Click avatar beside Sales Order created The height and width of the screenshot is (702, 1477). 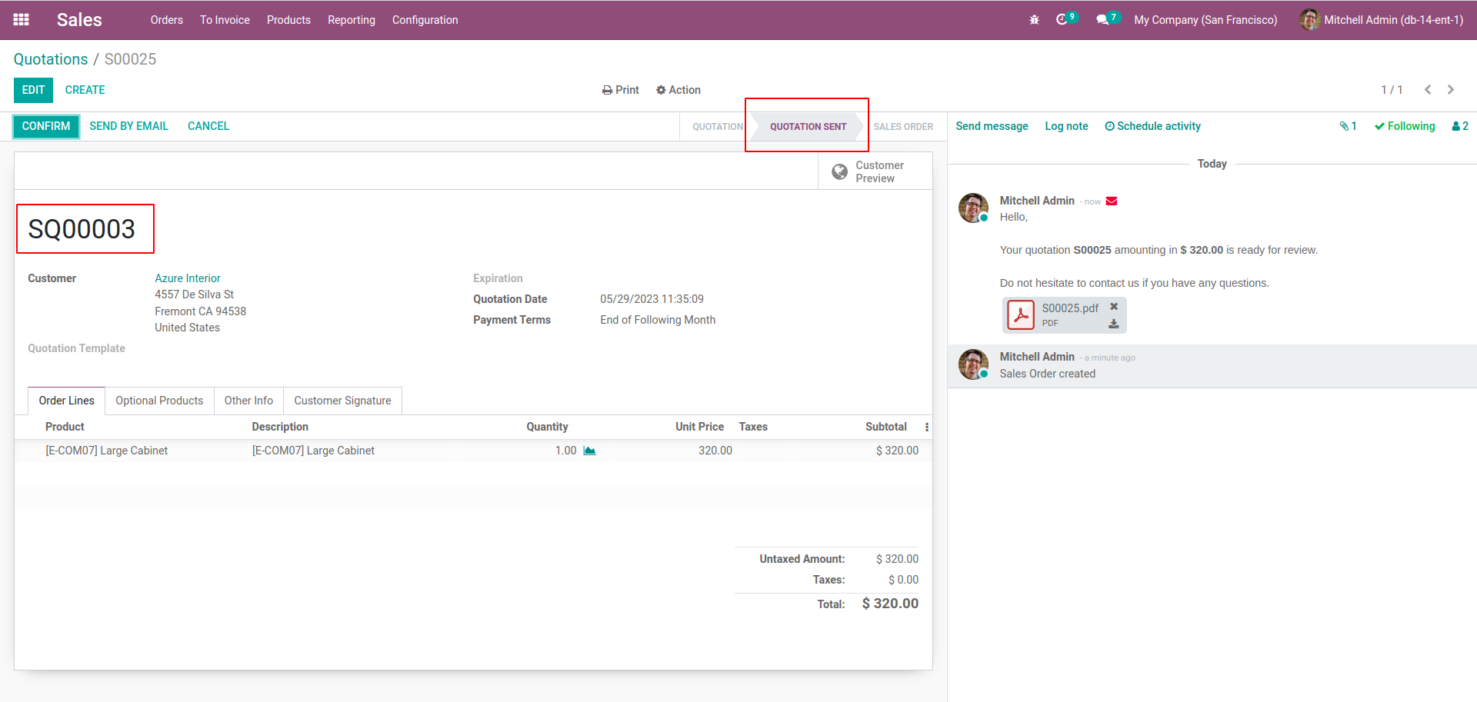(973, 364)
